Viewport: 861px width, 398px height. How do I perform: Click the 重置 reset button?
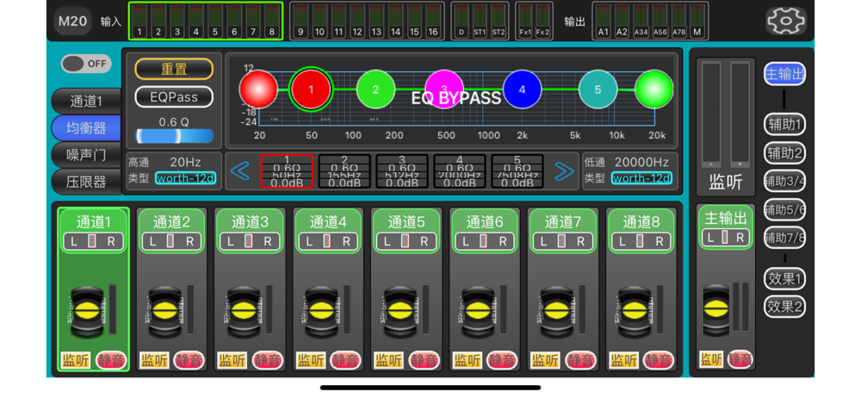click(174, 69)
